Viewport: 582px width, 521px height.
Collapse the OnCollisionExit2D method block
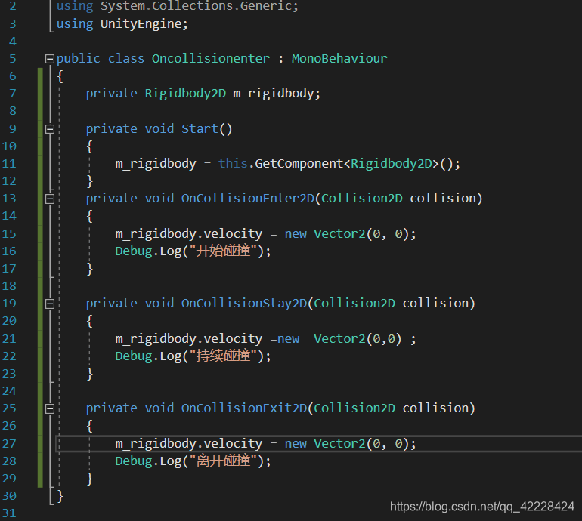(50, 408)
